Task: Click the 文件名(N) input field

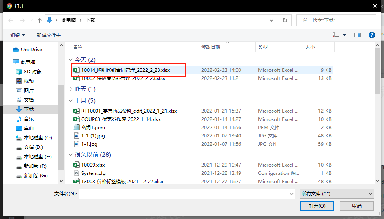Action: coord(184,194)
